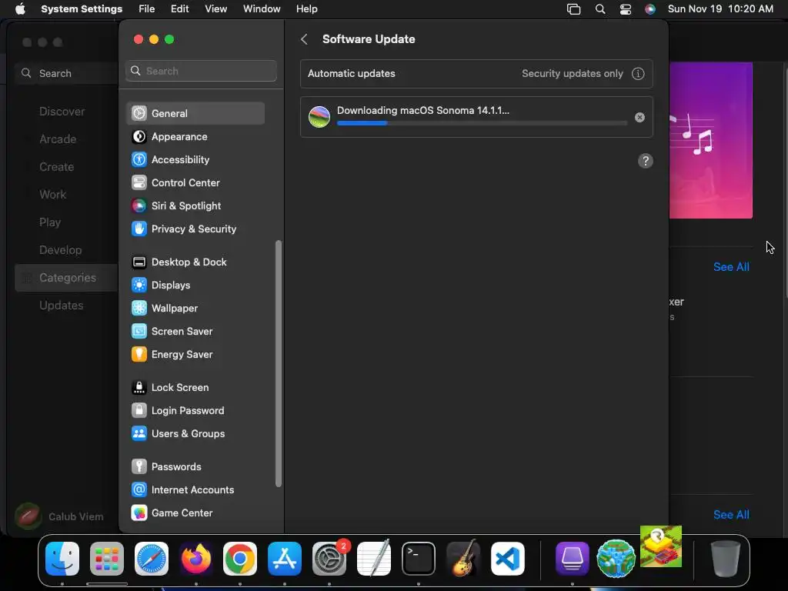
Task: Click the date and time clock
Action: pos(720,9)
